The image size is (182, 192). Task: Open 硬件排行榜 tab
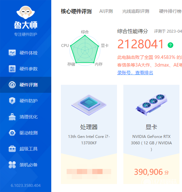point(170,11)
